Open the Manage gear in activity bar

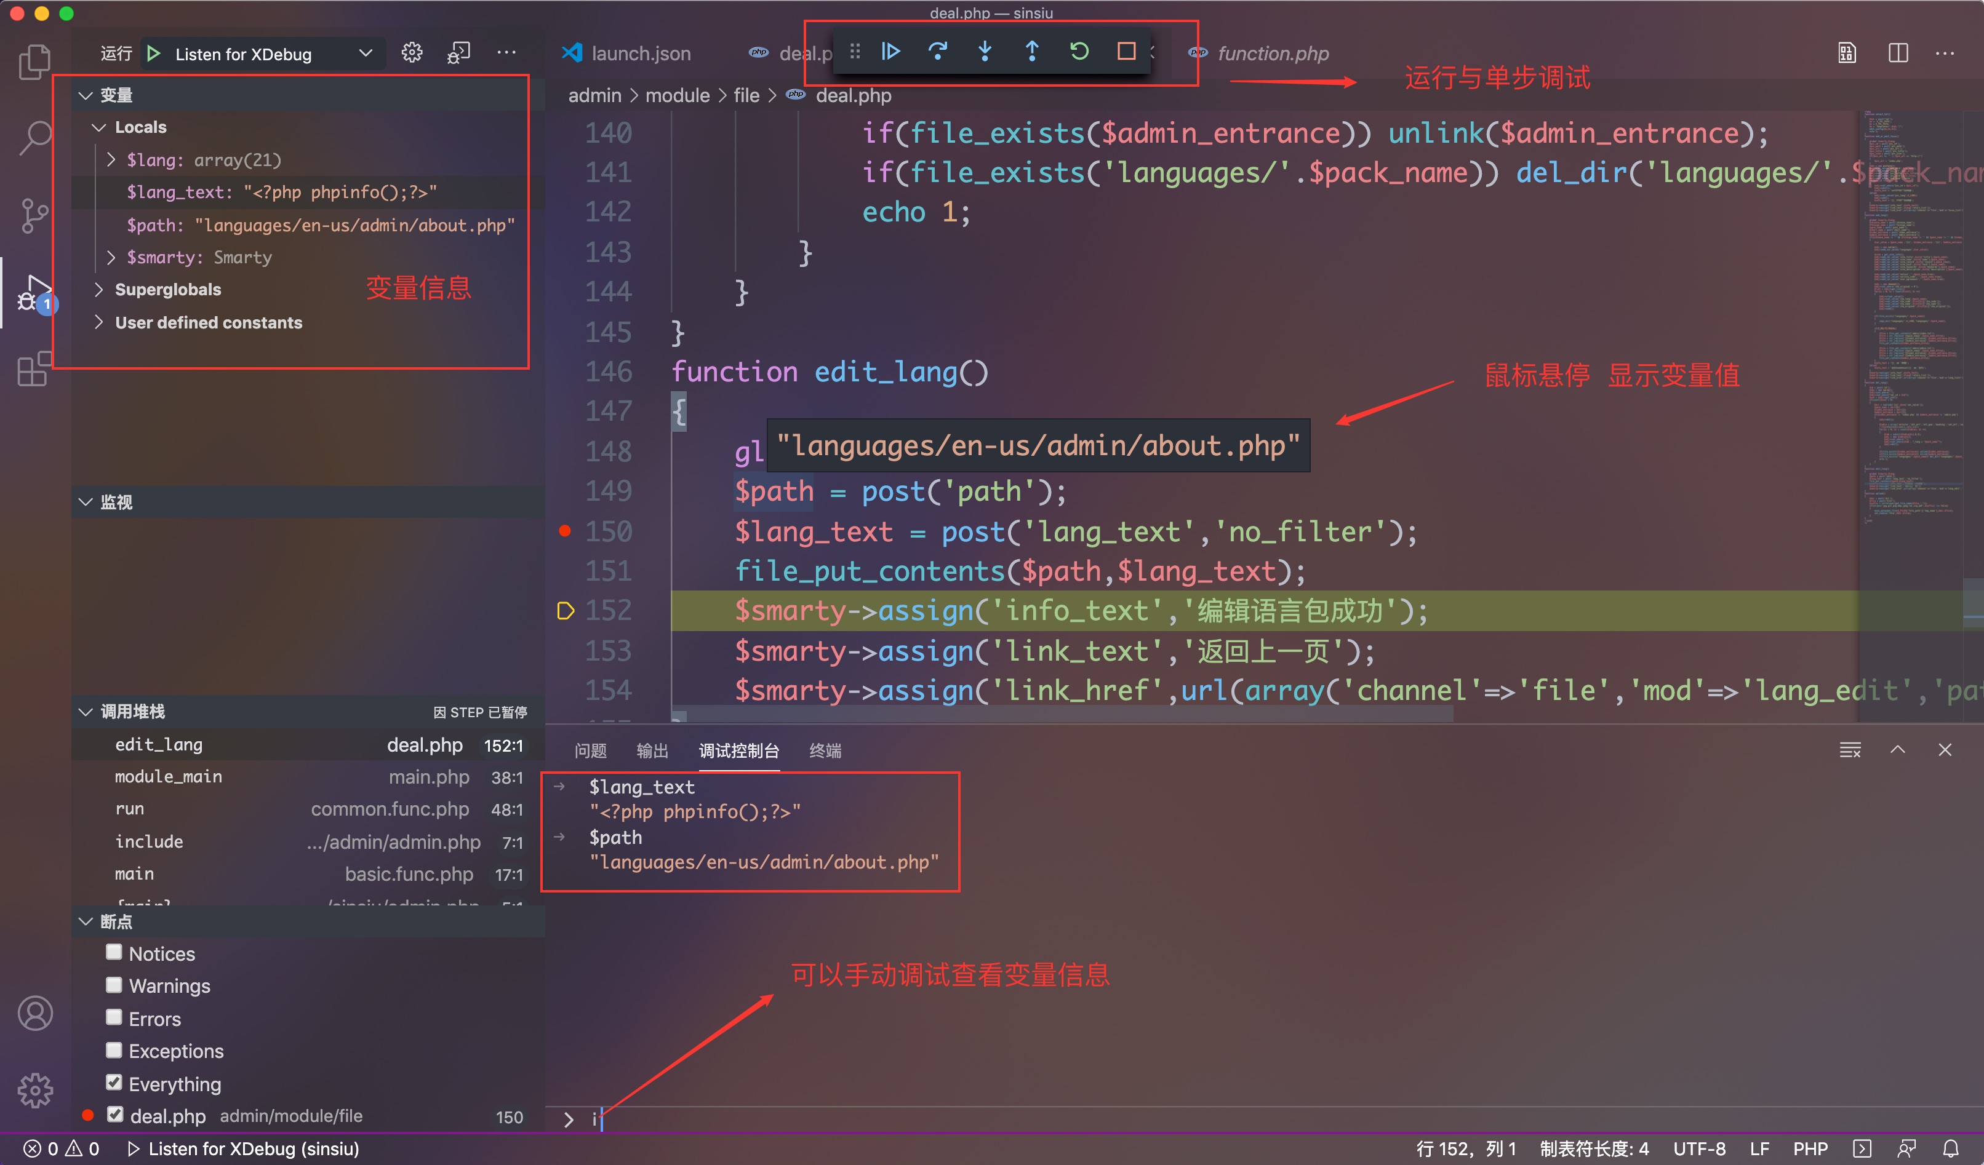click(34, 1090)
